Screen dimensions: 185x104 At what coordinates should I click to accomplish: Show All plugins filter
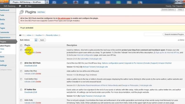pyautogui.click(x=20, y=35)
